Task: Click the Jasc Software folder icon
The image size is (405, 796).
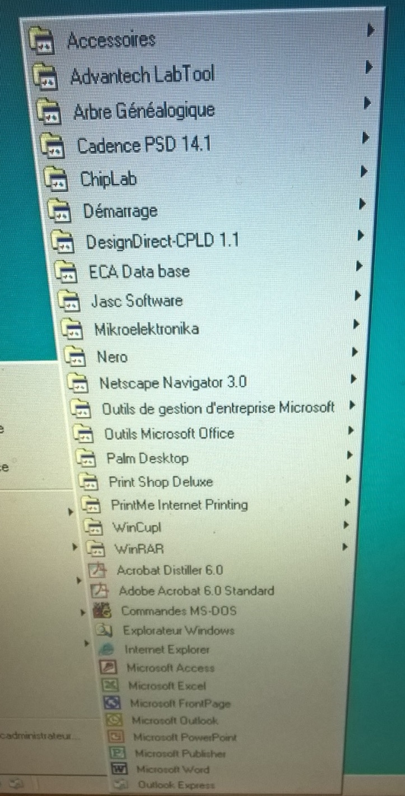Action: (x=70, y=301)
